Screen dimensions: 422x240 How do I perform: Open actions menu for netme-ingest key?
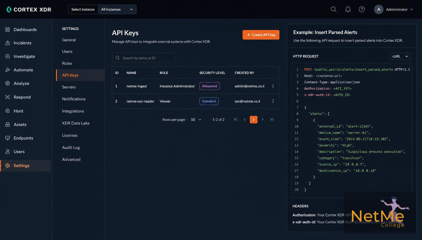[273, 86]
